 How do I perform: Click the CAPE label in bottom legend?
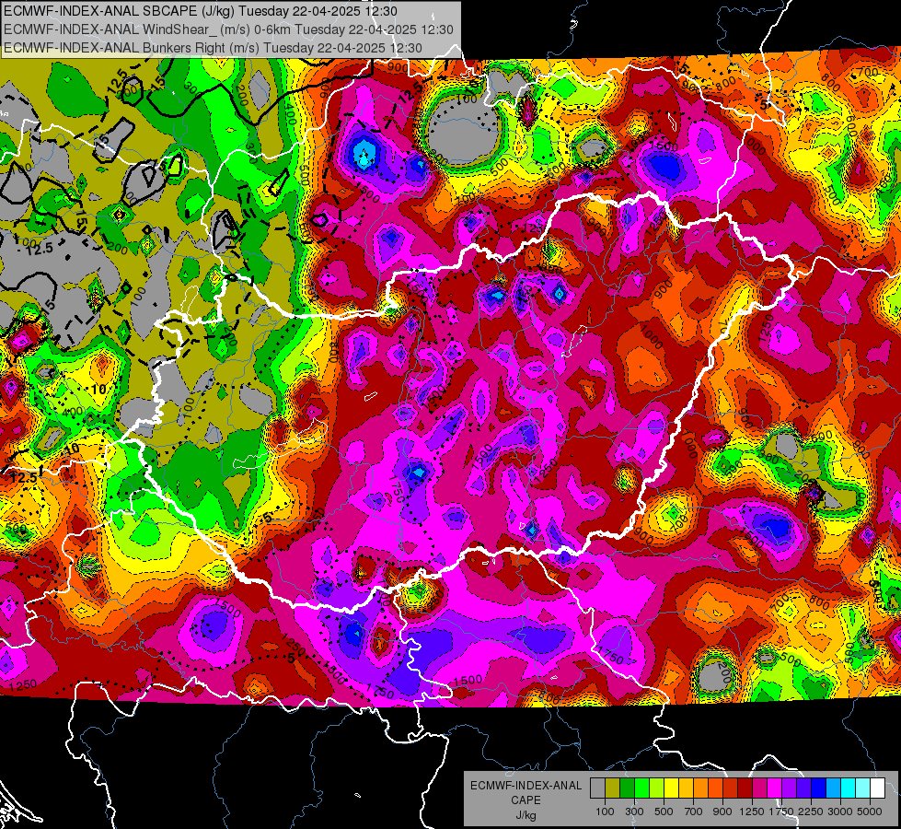click(526, 800)
